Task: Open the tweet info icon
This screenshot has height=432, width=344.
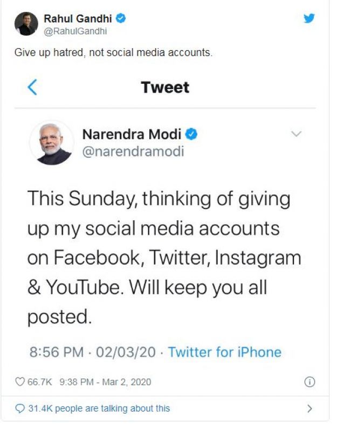Action: click(x=309, y=382)
